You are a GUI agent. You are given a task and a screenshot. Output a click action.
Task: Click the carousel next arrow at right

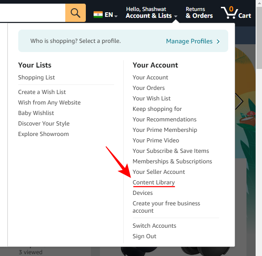[x=239, y=101]
